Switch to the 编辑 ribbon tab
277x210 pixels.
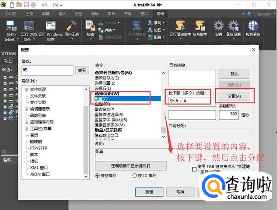click(46, 14)
